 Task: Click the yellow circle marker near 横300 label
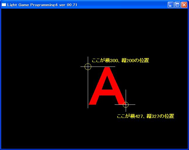point(88,67)
